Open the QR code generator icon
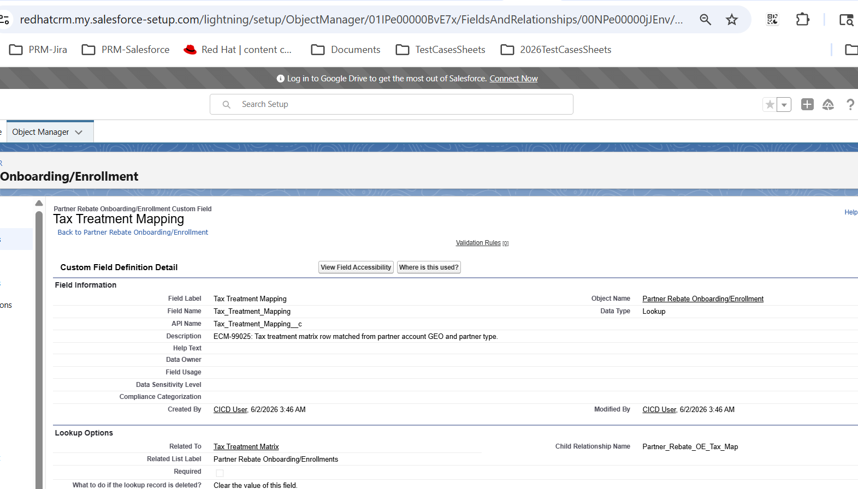The height and width of the screenshot is (489, 858). coord(772,20)
